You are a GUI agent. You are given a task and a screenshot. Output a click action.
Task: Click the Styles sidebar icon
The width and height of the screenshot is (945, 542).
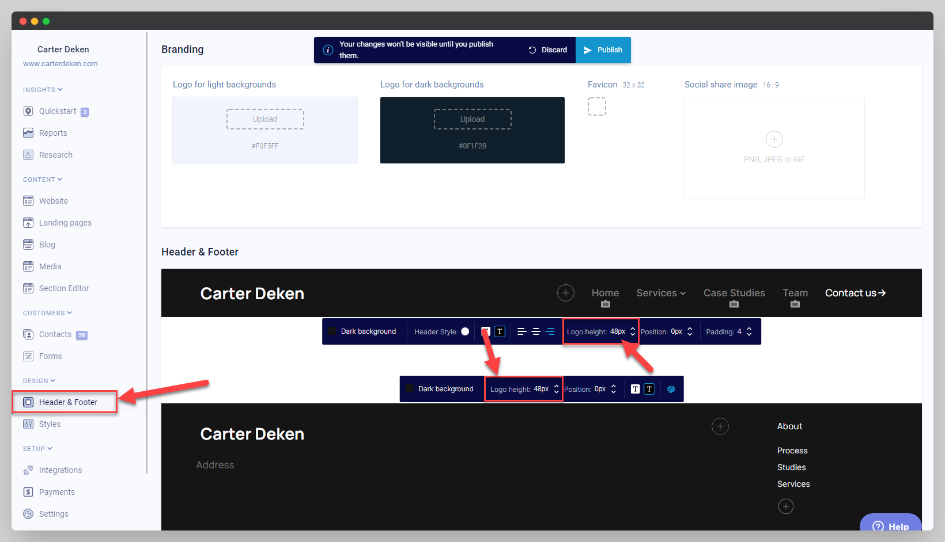tap(29, 423)
